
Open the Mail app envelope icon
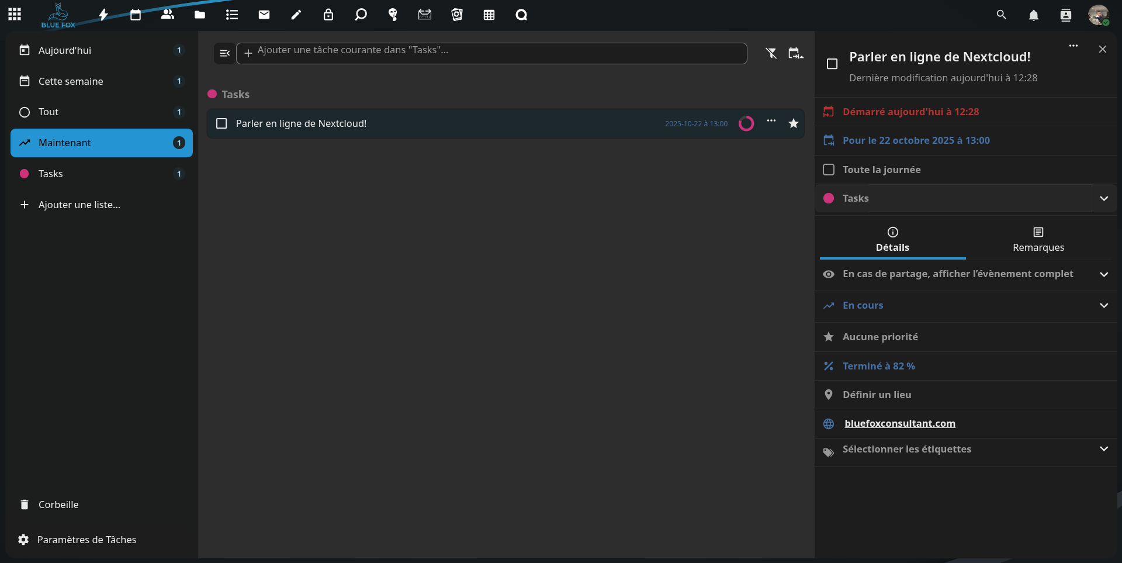coord(264,15)
